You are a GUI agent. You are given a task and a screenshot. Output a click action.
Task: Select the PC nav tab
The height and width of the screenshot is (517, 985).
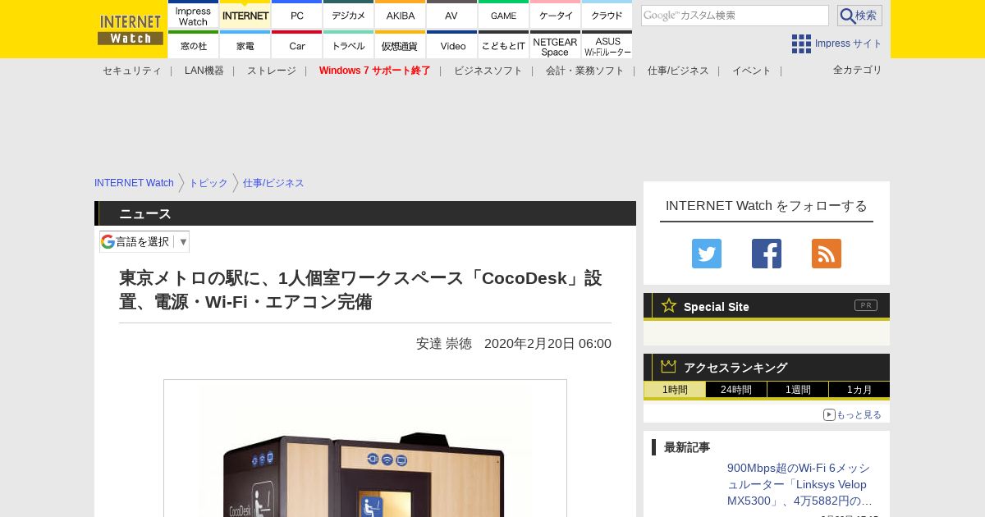pyautogui.click(x=296, y=15)
